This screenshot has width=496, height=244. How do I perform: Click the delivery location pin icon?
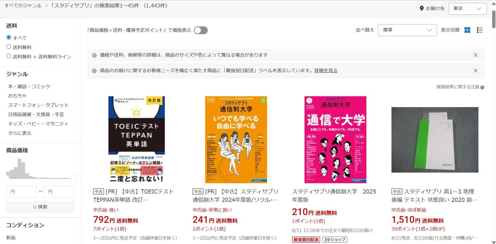[x=422, y=8]
